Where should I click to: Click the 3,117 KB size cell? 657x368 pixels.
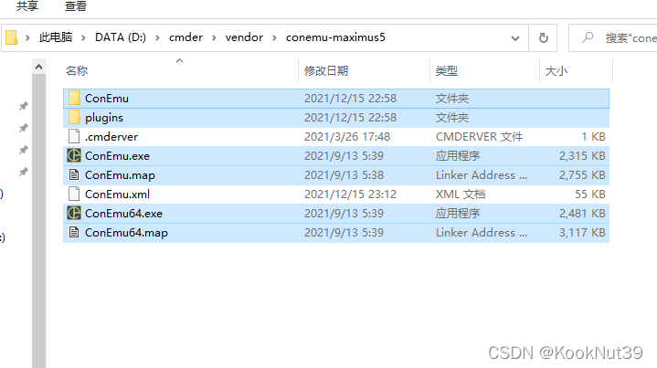[x=582, y=233]
